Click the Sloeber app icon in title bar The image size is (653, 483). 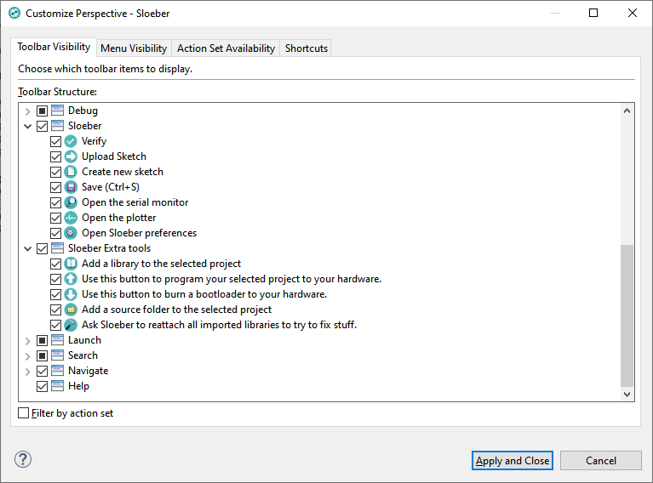(14, 14)
